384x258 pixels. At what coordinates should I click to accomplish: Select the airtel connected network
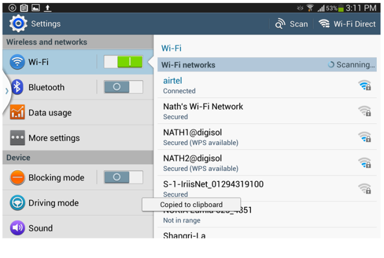click(267, 85)
